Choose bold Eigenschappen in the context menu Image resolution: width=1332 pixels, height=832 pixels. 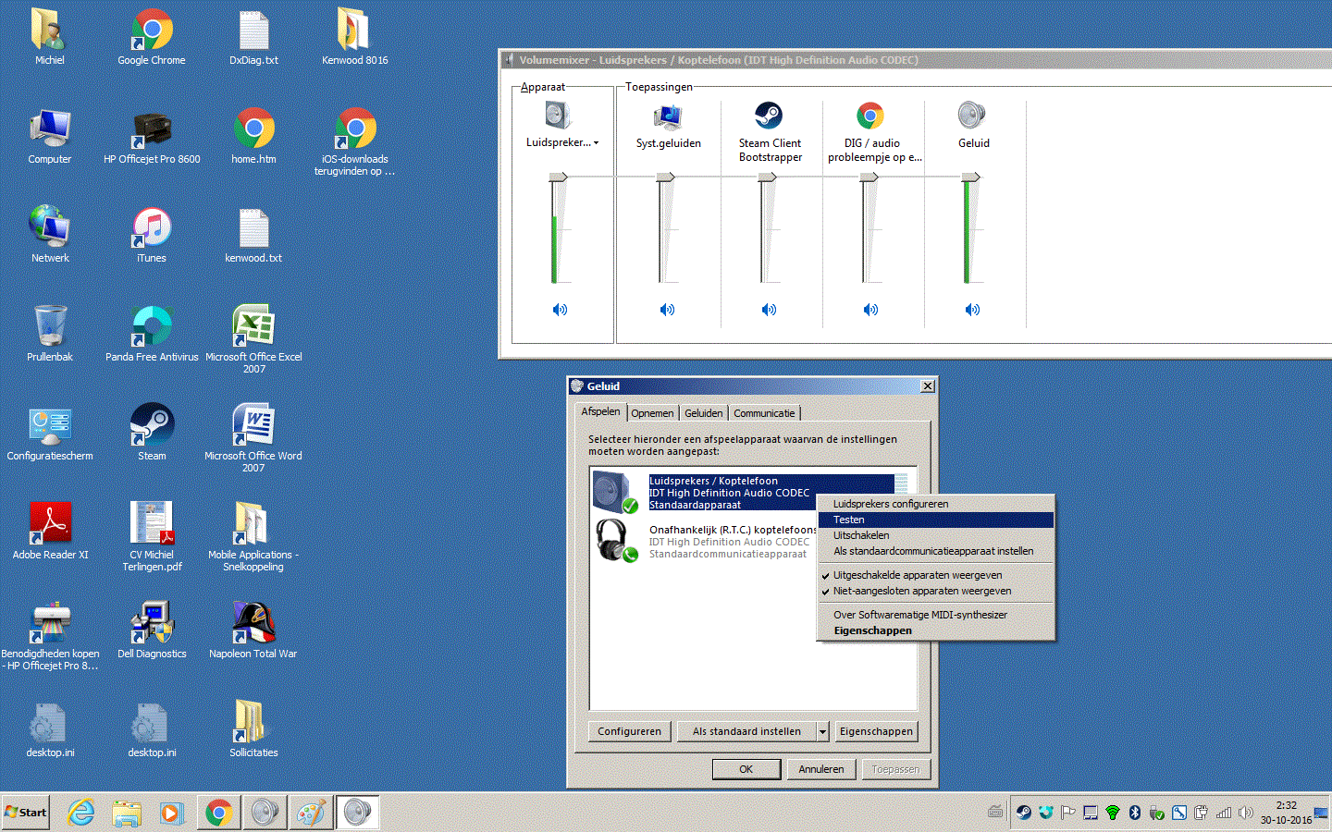point(936,630)
